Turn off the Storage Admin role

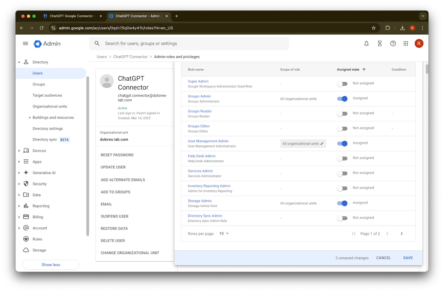tap(342, 203)
